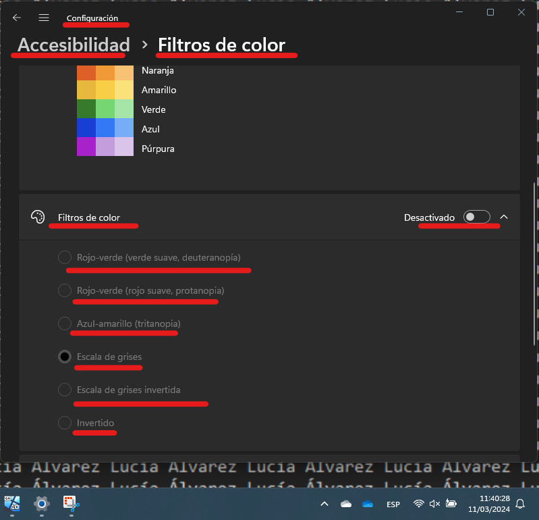Click the dark blue Azul swatch
The height and width of the screenshot is (520, 539).
point(86,128)
